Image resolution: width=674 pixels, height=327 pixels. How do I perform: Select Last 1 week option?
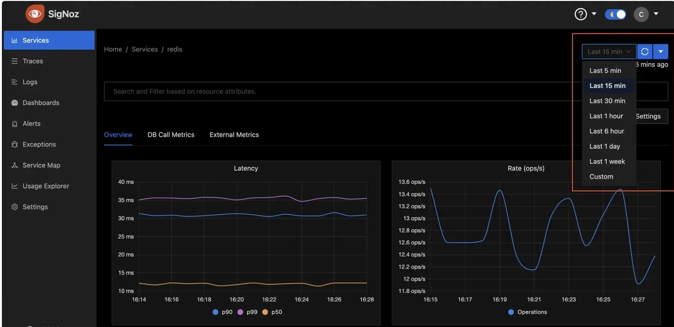click(x=609, y=161)
